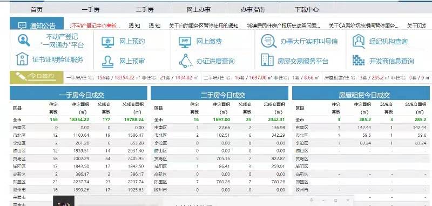This screenshot has height=206, width=432.
Task: Open the 二手房 menu item
Action: tap(145, 10)
